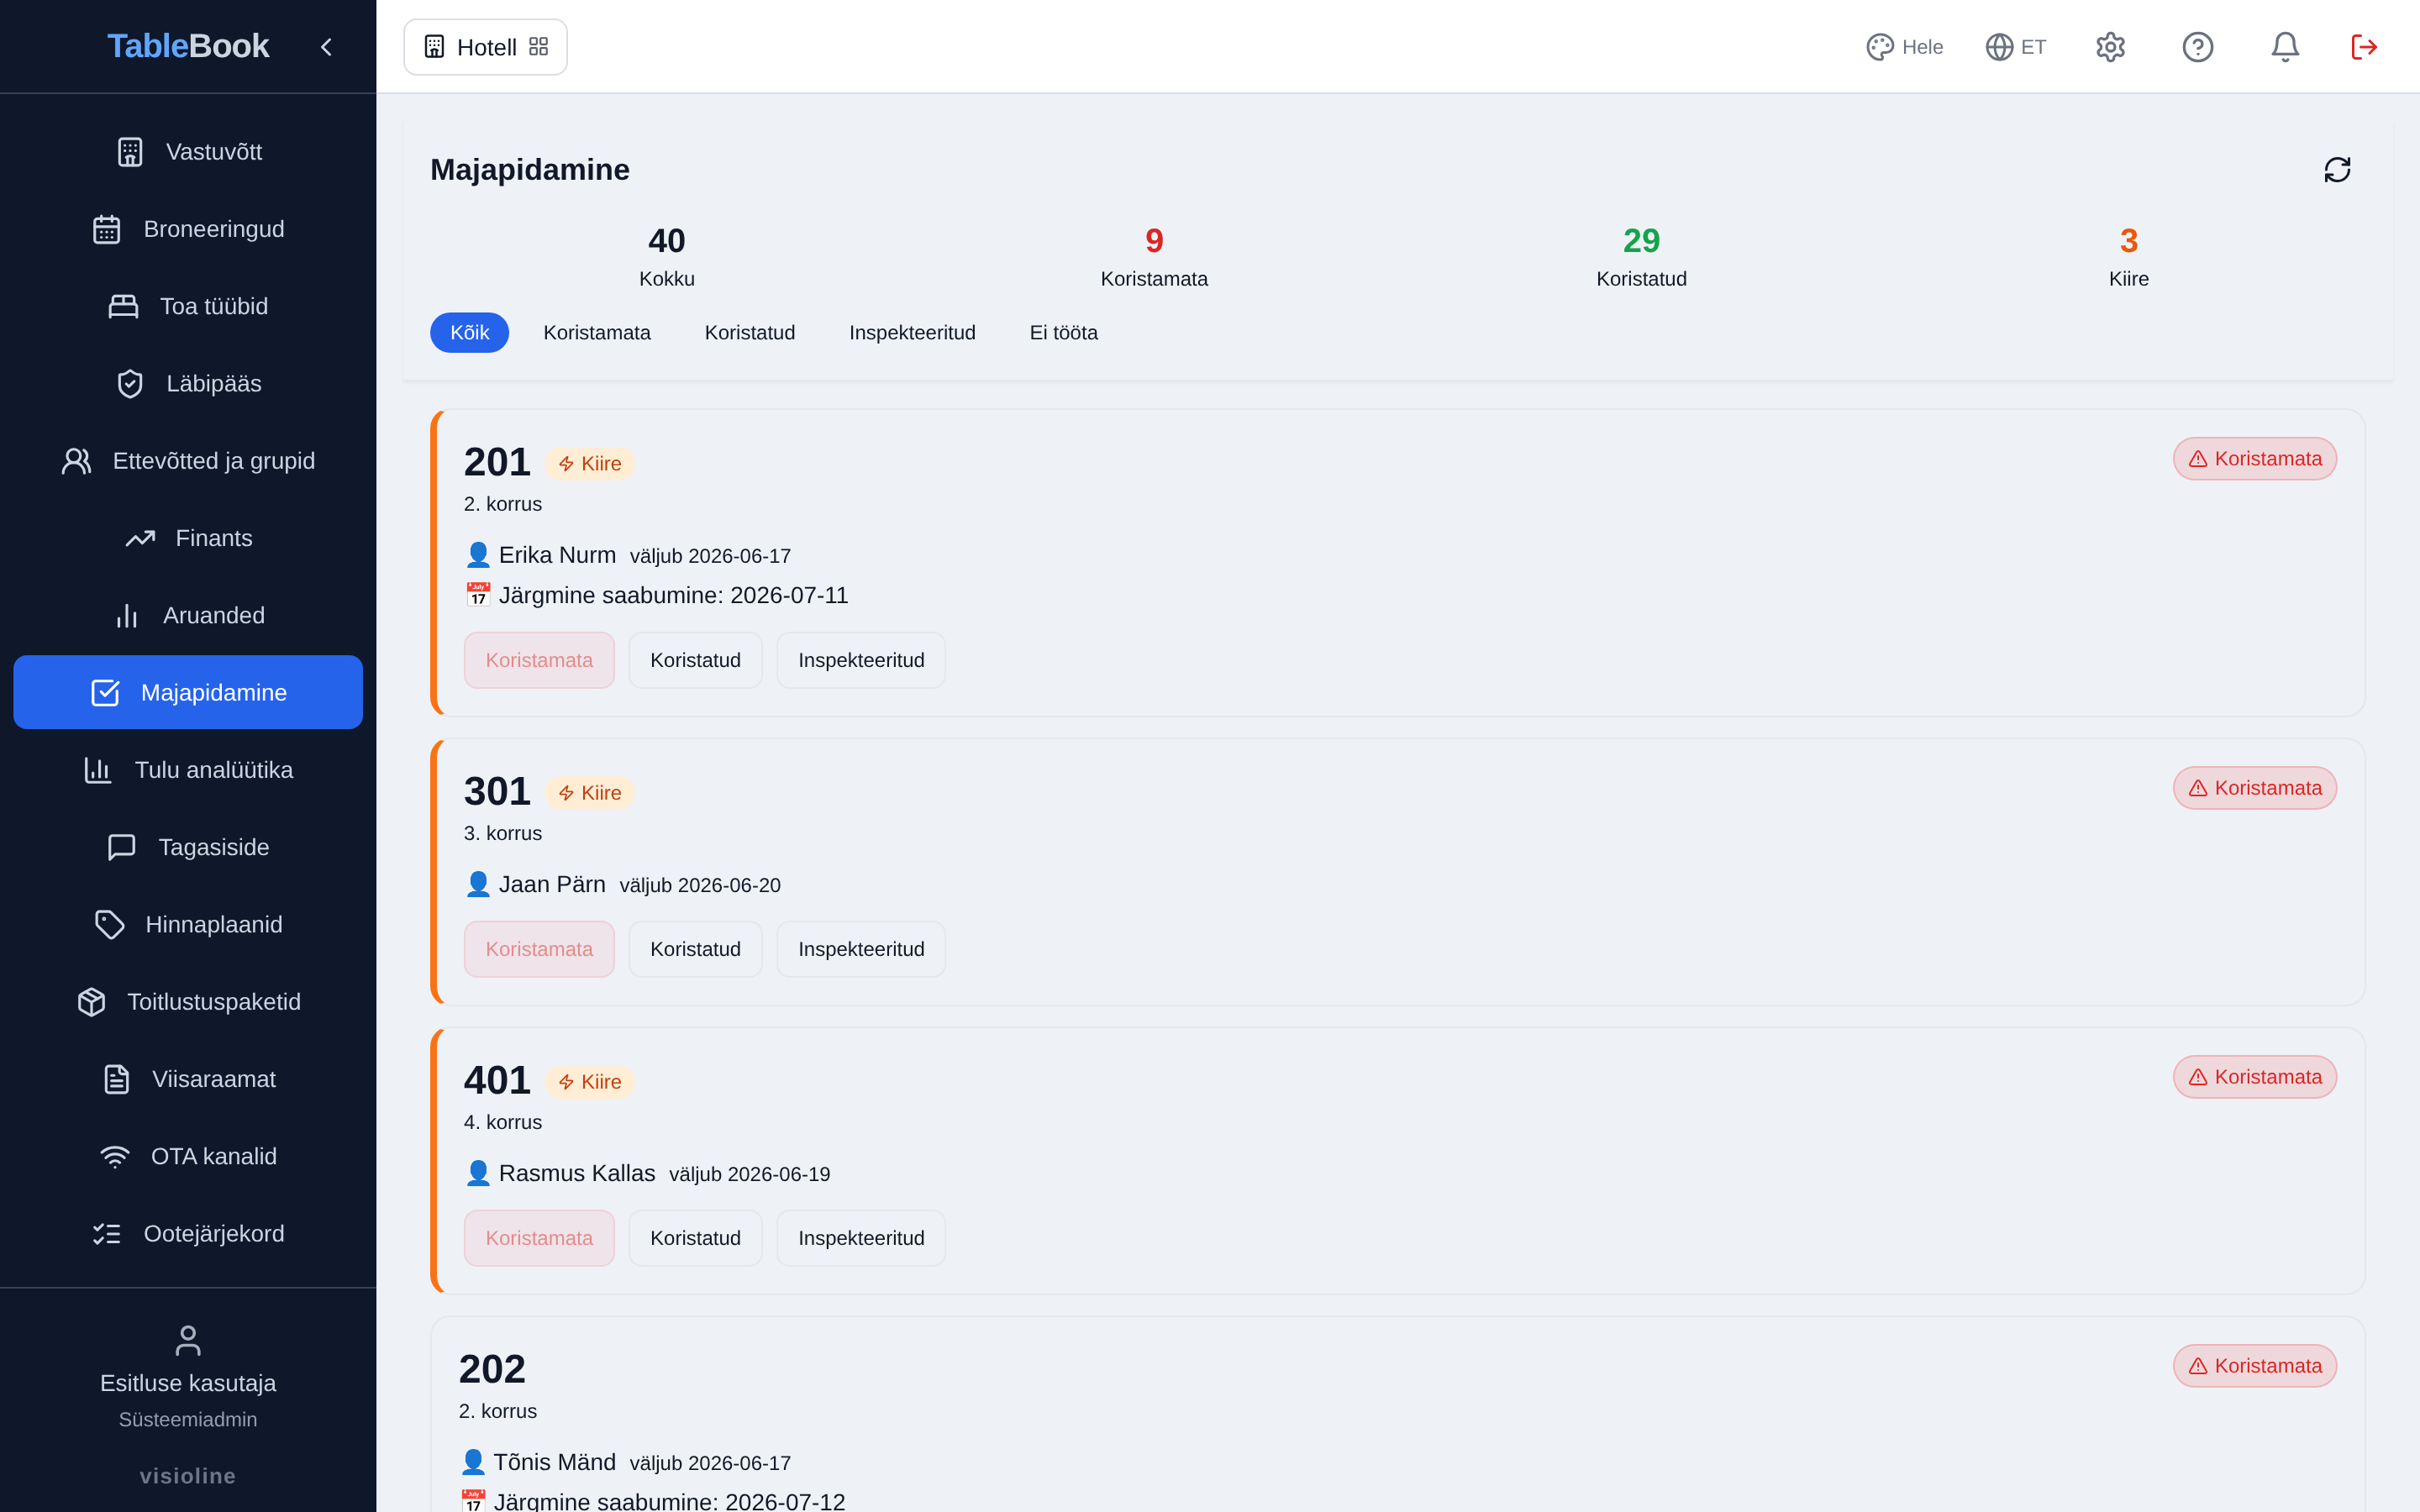The width and height of the screenshot is (2420, 1512).
Task: Collapse the sidebar with the chevron arrow
Action: [326, 47]
